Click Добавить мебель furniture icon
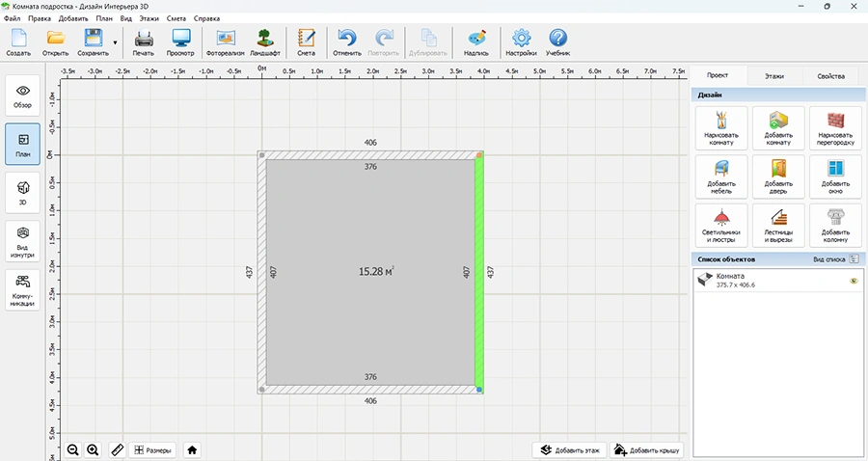868x461 pixels. 719,177
